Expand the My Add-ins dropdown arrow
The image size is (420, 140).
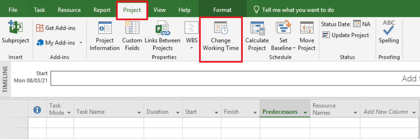(x=81, y=43)
